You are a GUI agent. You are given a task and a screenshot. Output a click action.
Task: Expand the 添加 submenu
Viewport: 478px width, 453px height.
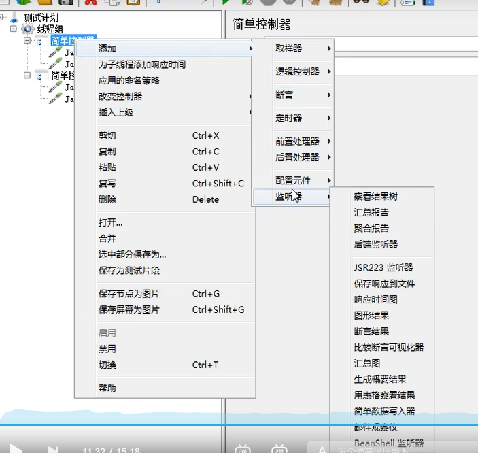click(x=165, y=48)
